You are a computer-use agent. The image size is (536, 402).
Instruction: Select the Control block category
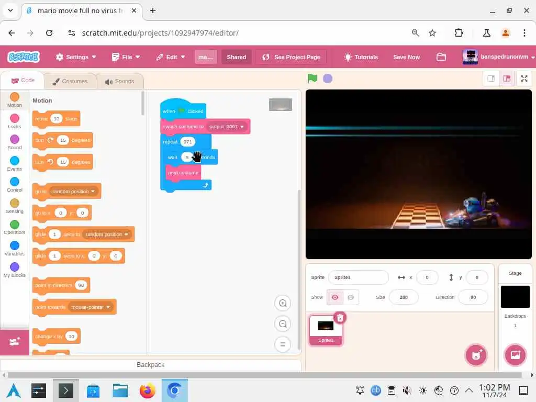tap(14, 185)
